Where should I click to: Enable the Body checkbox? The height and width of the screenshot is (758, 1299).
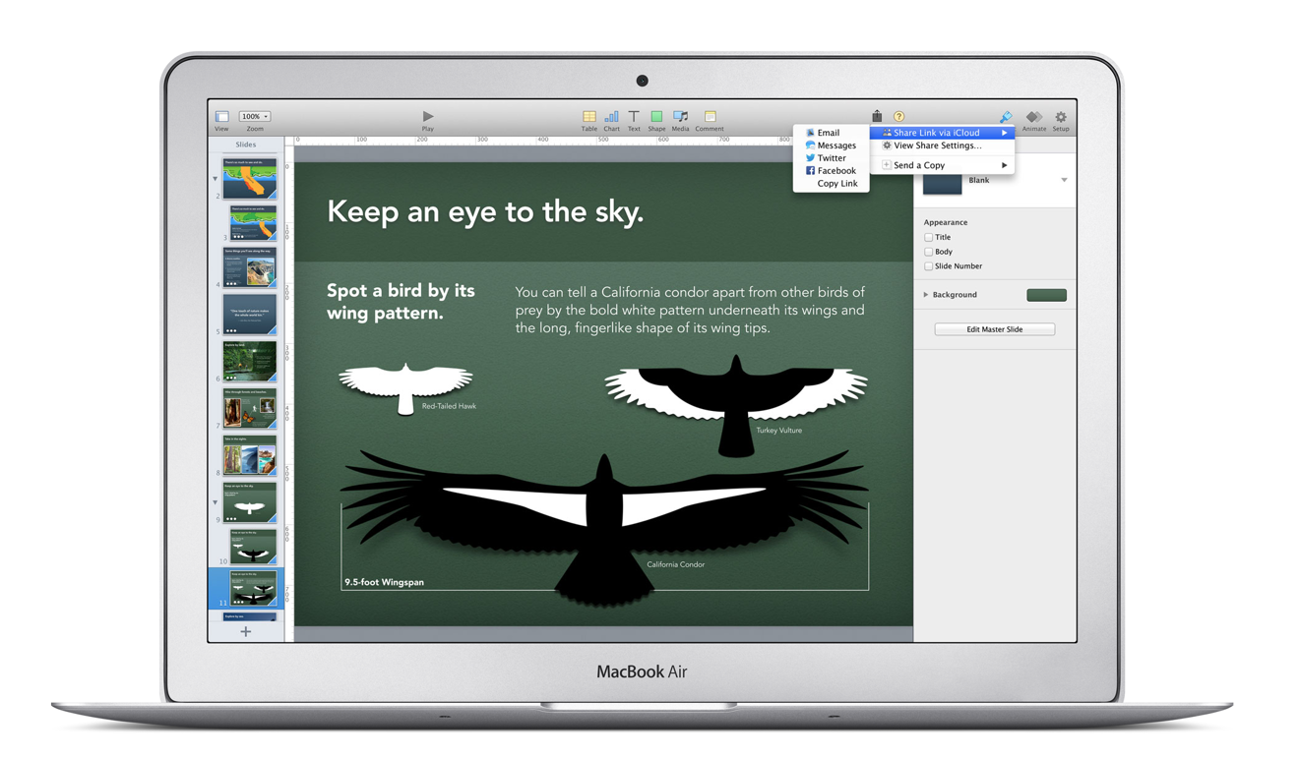click(x=928, y=252)
